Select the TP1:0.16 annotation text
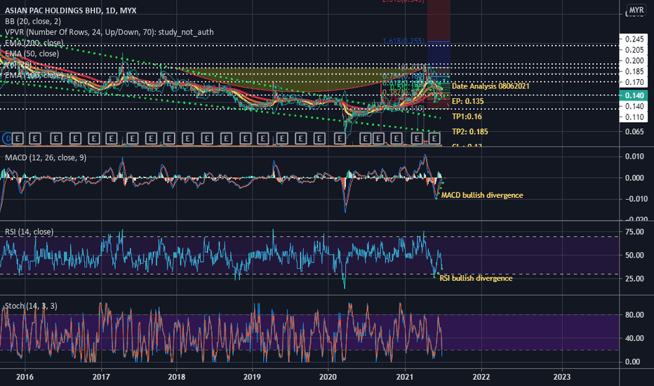Screen dimensions: 654x386 tap(467, 117)
